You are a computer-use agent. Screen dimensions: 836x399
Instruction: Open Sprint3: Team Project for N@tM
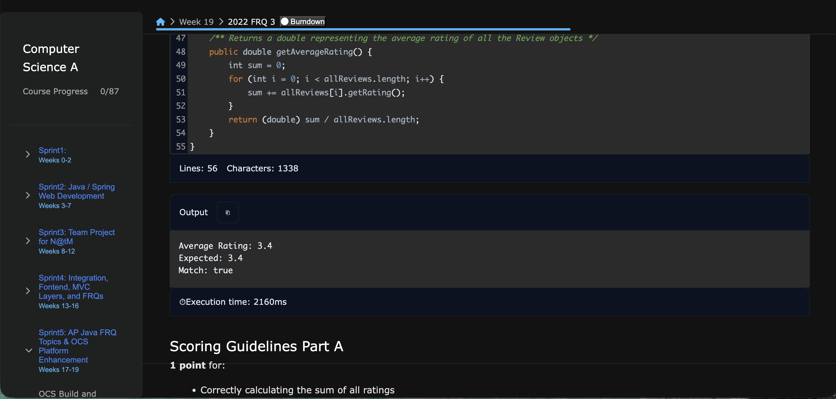pos(76,237)
